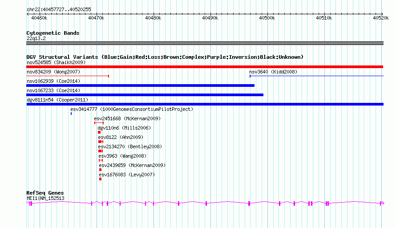The image size is (396, 228).
Task: Click the ruler's left arrow end
Action: click(x=27, y=14)
